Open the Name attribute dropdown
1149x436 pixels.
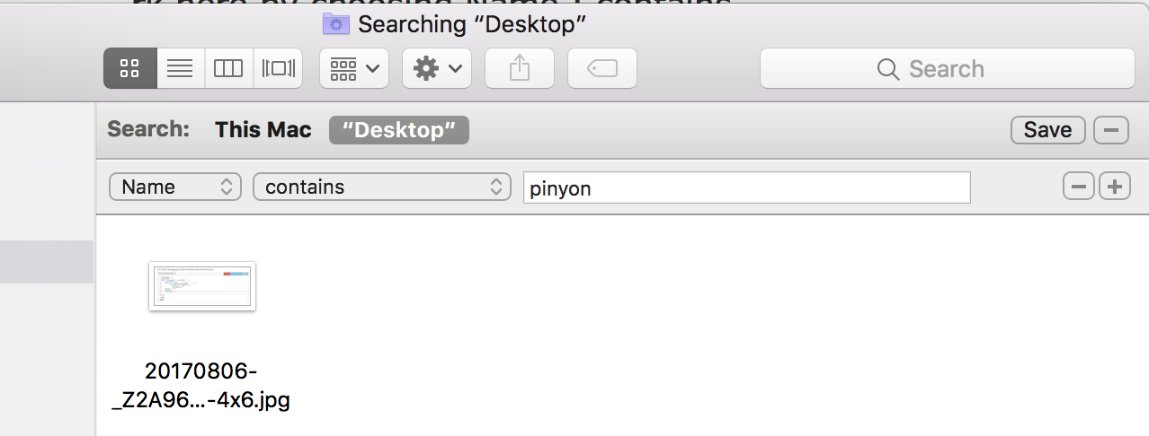175,187
